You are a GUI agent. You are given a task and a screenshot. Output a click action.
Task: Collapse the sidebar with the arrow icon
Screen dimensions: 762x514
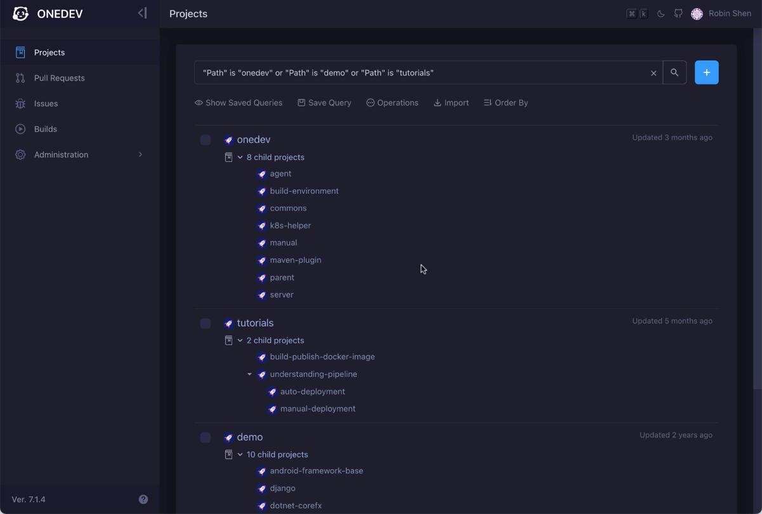point(142,13)
